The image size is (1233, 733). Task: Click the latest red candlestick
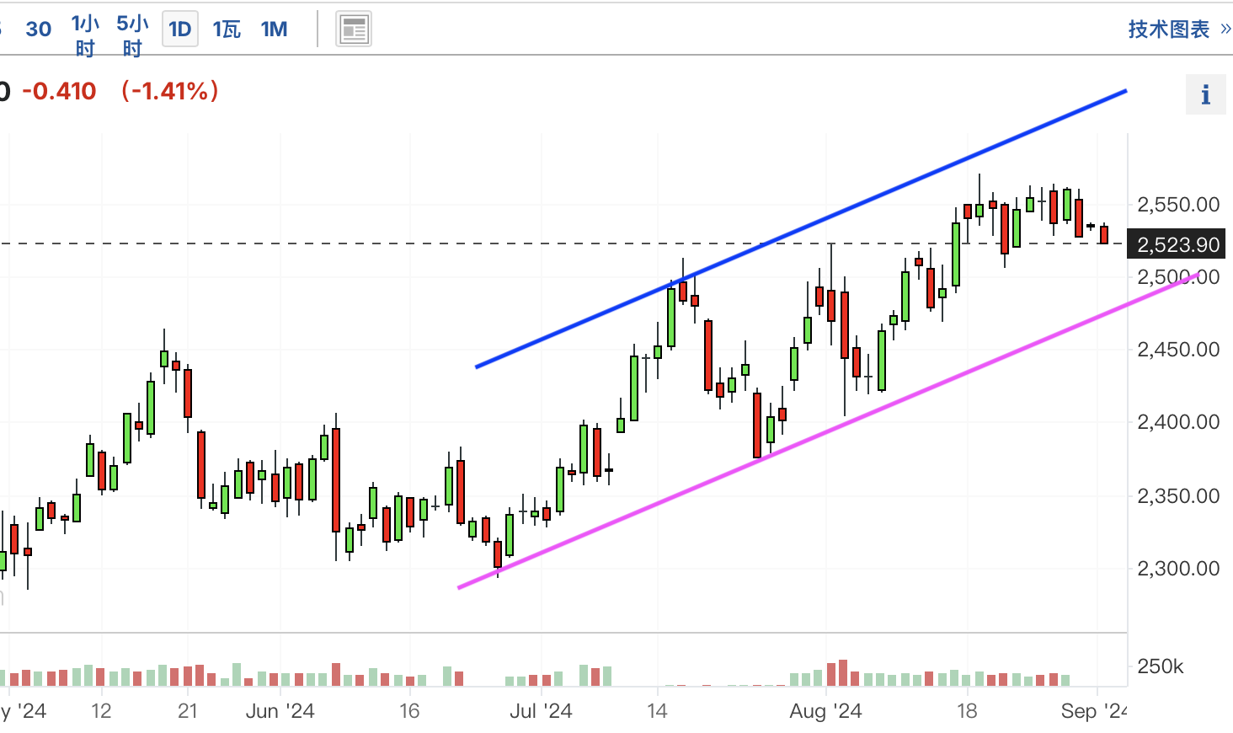(x=1104, y=234)
